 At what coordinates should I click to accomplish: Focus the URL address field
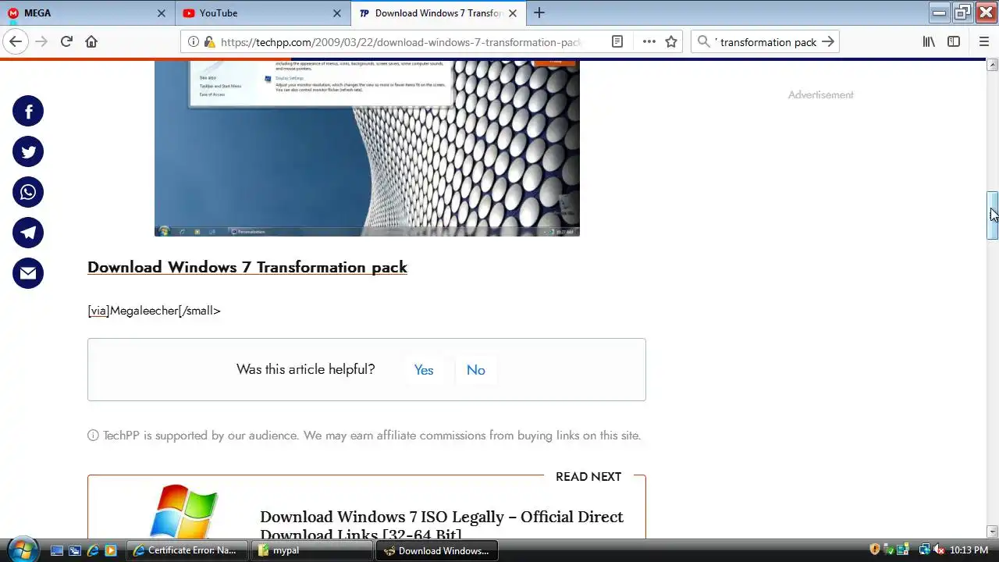coord(401,42)
